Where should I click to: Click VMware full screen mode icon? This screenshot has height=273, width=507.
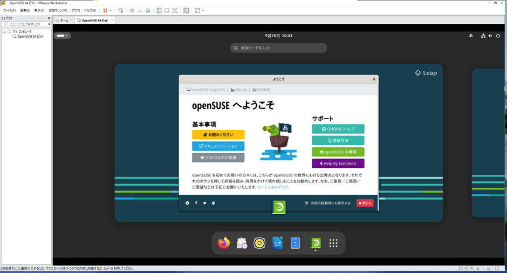tap(175, 10)
